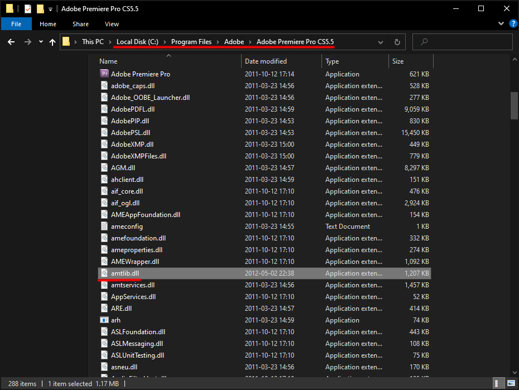Sort by Size column header
The width and height of the screenshot is (519, 390).
398,61
